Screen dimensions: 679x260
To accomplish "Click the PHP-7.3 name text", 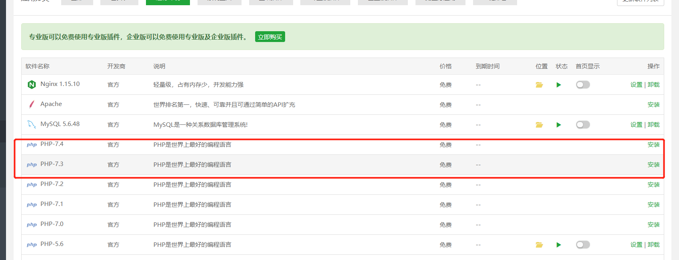I will point(52,164).
